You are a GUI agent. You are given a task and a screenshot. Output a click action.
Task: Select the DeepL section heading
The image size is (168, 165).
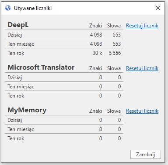[x=18, y=25]
